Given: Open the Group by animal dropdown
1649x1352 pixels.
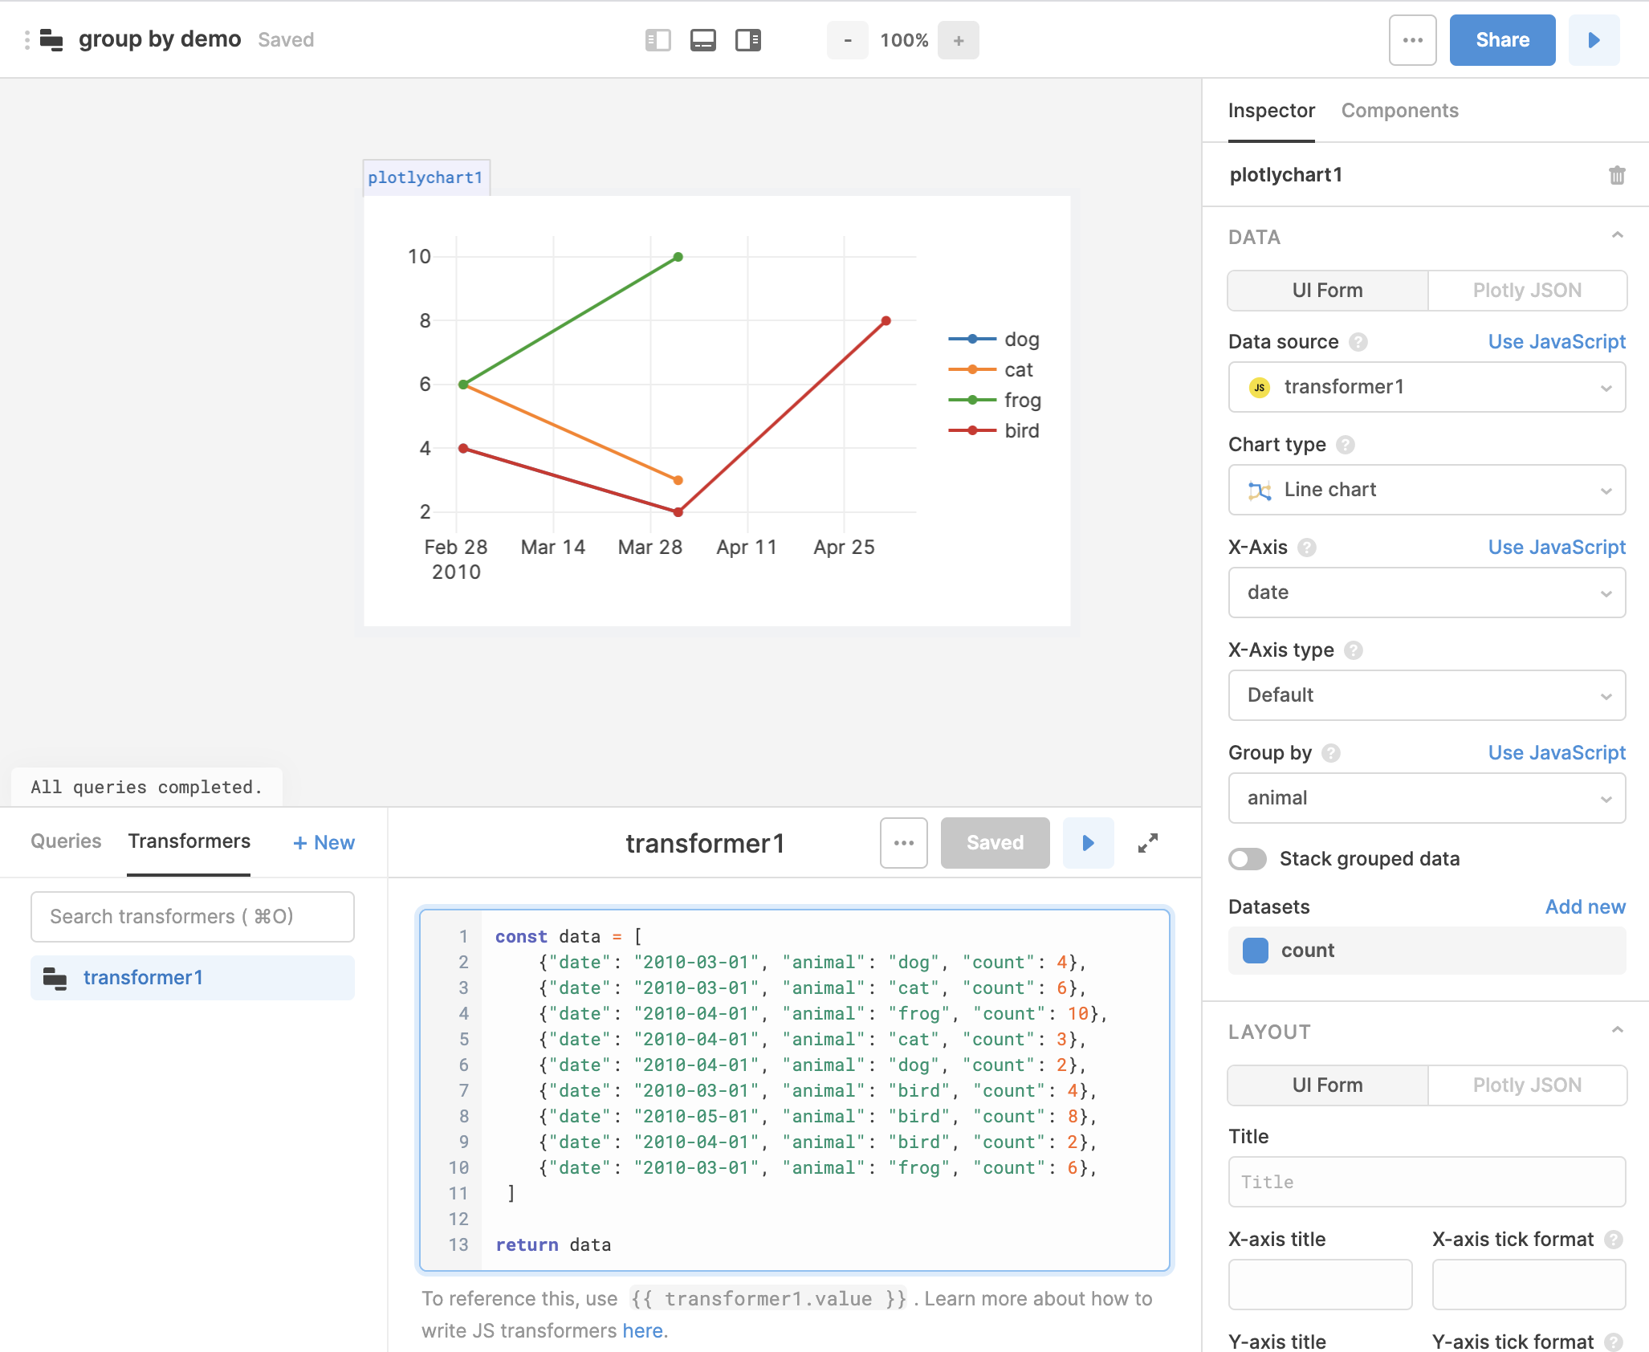Looking at the screenshot, I should (x=1427, y=798).
